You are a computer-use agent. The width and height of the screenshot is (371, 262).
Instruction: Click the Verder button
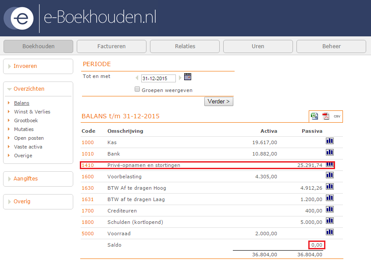click(218, 101)
